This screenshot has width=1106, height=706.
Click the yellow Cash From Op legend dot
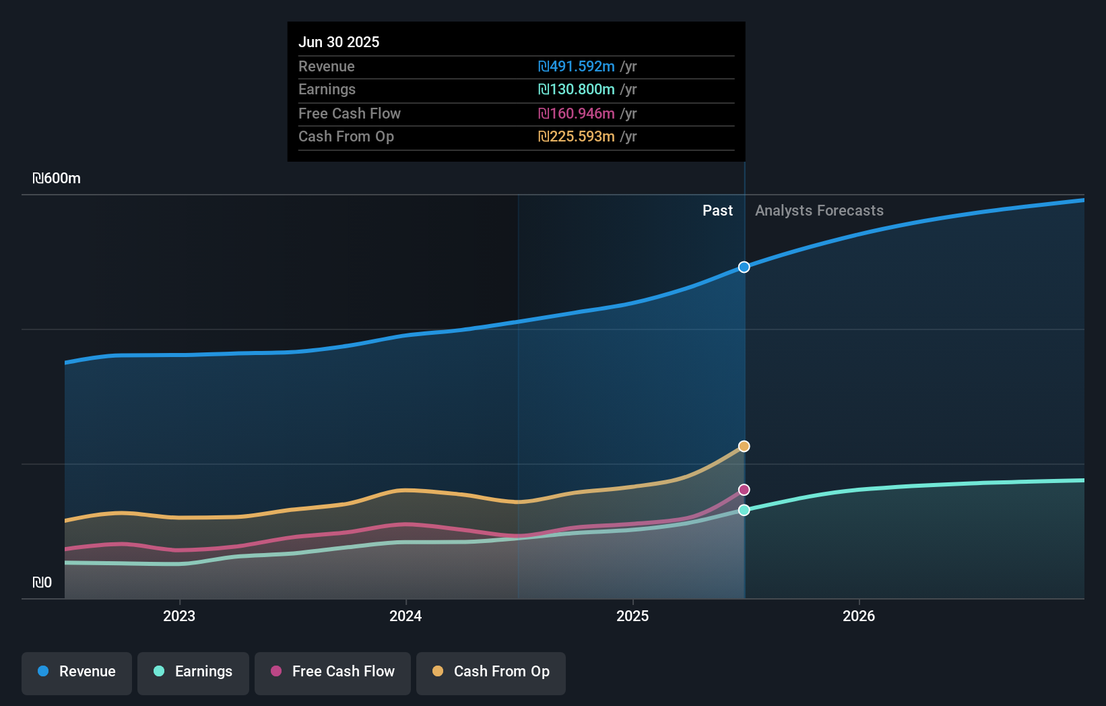[437, 672]
